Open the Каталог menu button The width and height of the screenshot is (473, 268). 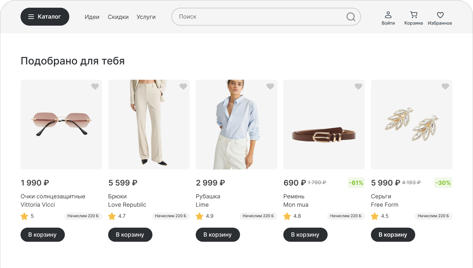click(x=45, y=17)
